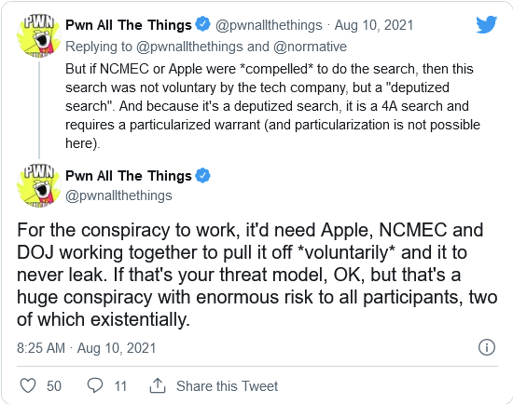The width and height of the screenshot is (513, 404).
Task: Like the tweet with heart icon
Action: (28, 385)
